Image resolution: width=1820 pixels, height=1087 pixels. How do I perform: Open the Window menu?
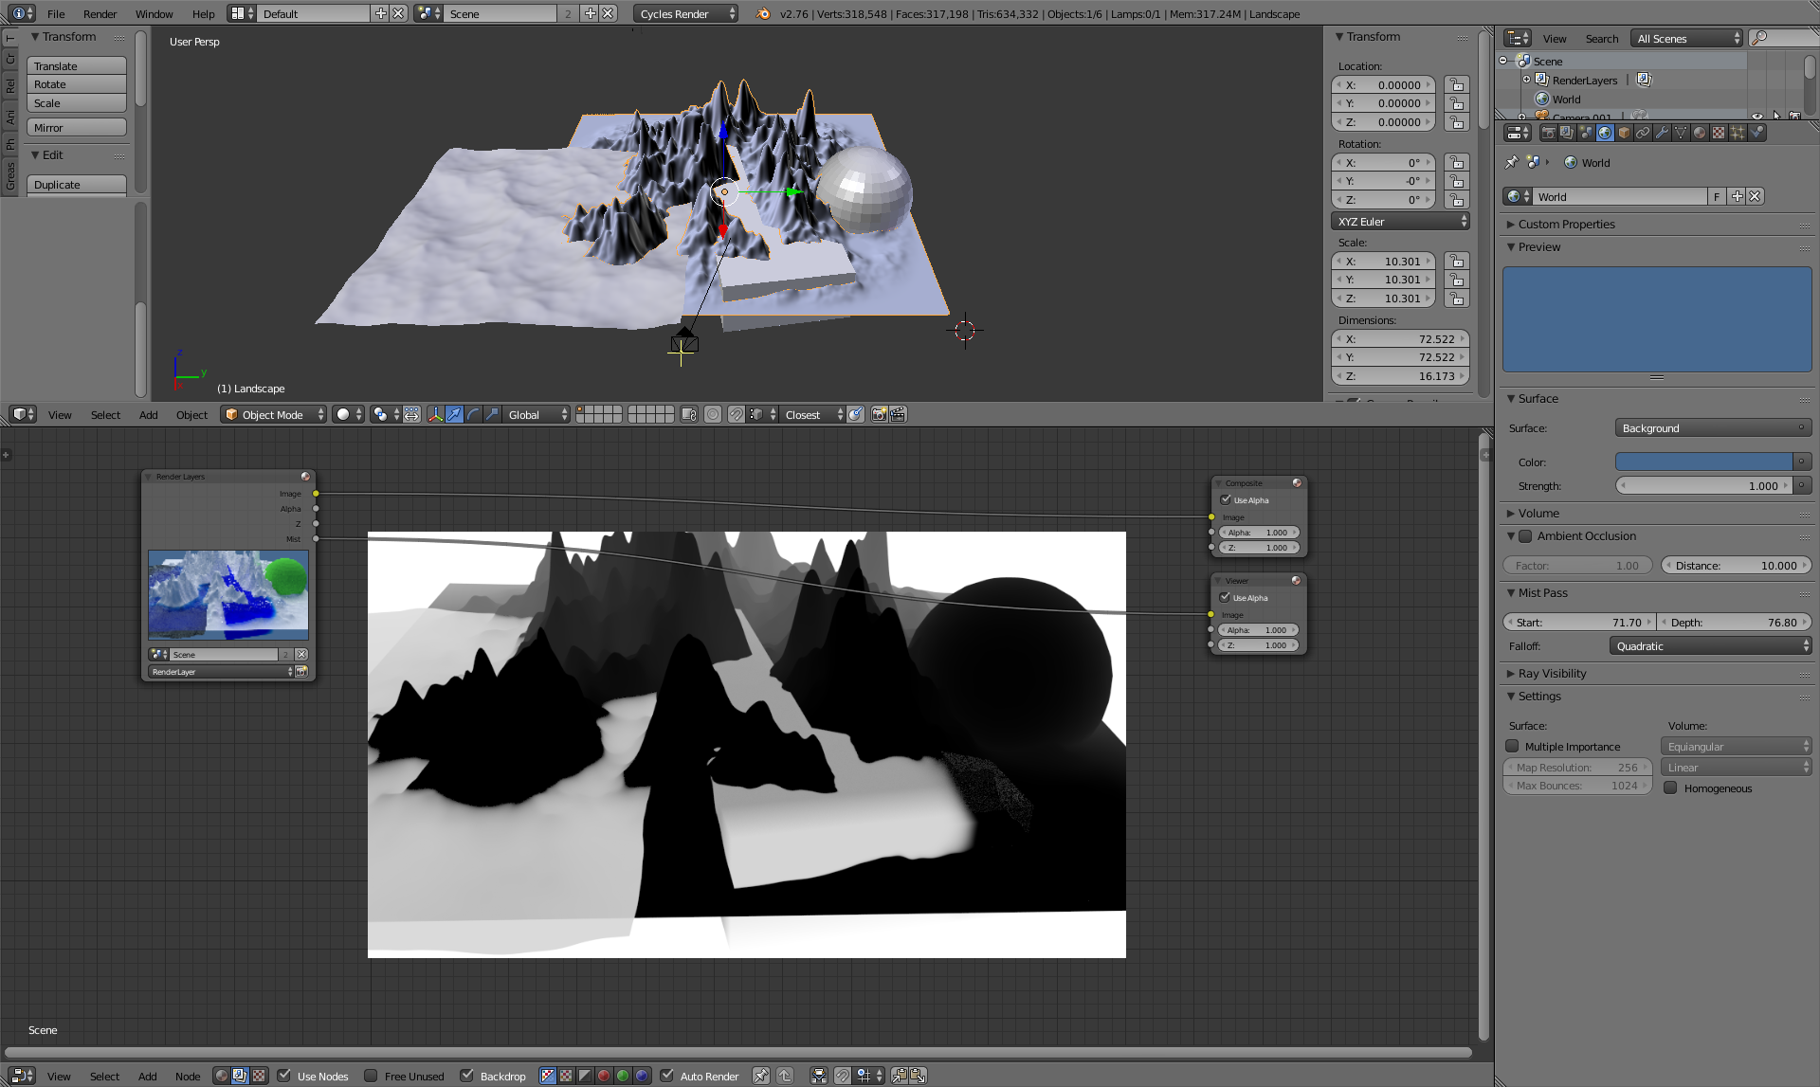154,13
